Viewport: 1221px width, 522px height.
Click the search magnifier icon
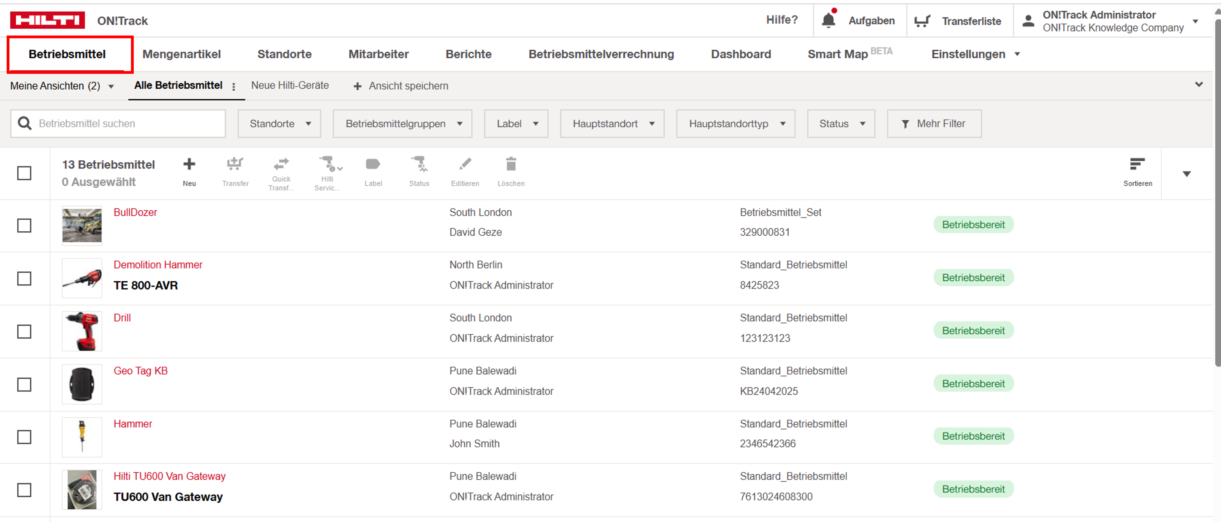(x=25, y=123)
